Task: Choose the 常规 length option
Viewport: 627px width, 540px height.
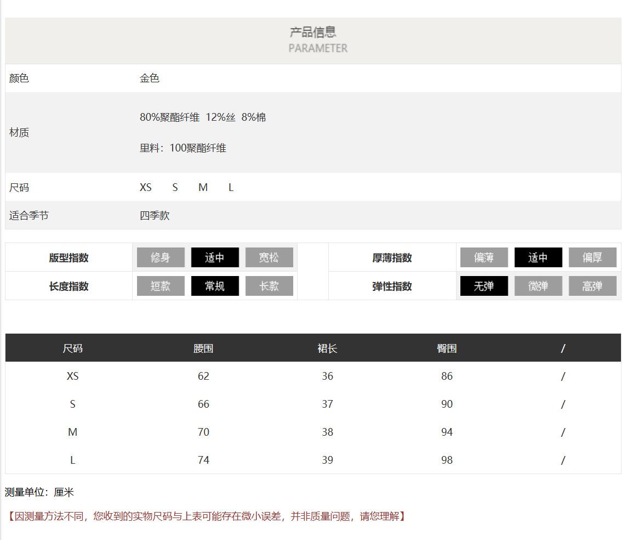Action: tap(215, 286)
